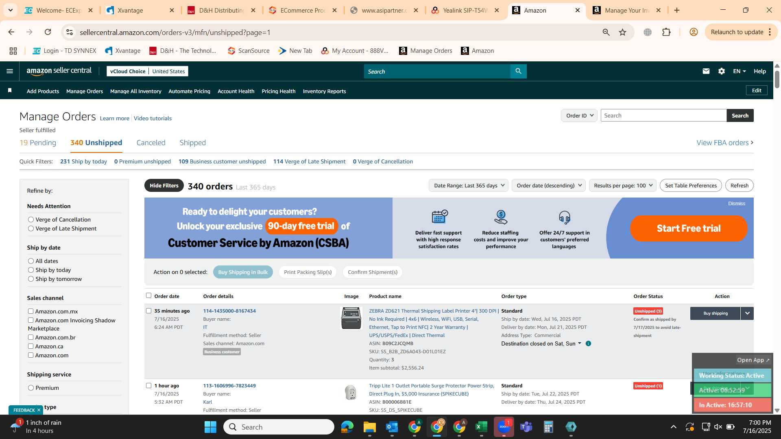Open the Order ID search type dropdown

[579, 115]
